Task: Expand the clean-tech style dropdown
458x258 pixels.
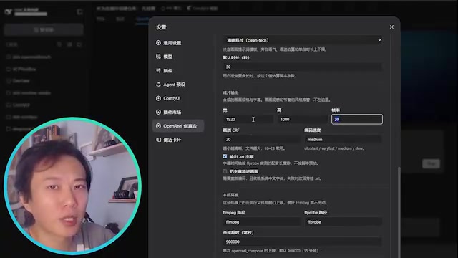Action: pos(303,40)
